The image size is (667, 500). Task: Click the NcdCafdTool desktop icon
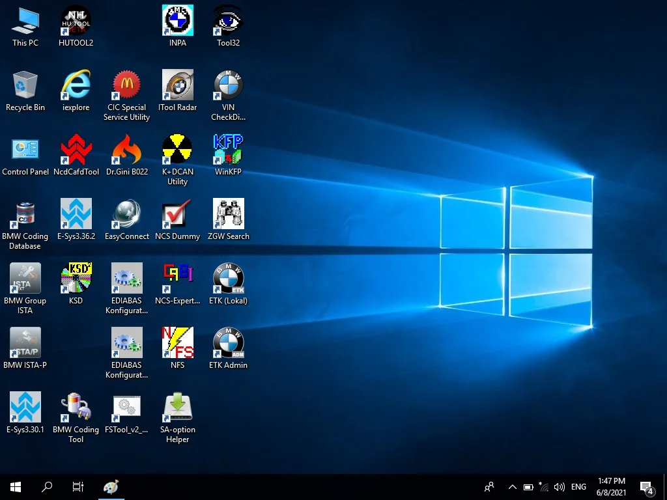(x=76, y=150)
